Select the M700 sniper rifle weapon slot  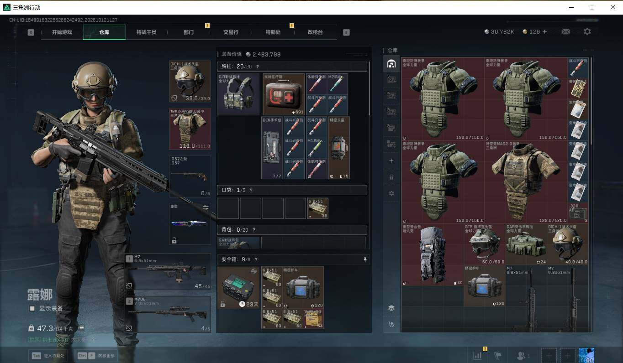(168, 314)
